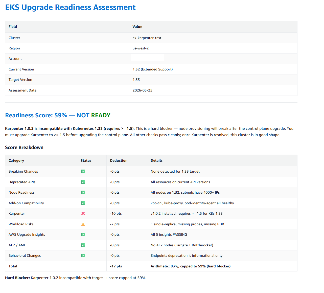Viewport: 324px width, 293px height.
Task: Select the detail "v1.0.2 installed, requires >= 1.5 for K8s 1.33"
Action: tap(187, 213)
